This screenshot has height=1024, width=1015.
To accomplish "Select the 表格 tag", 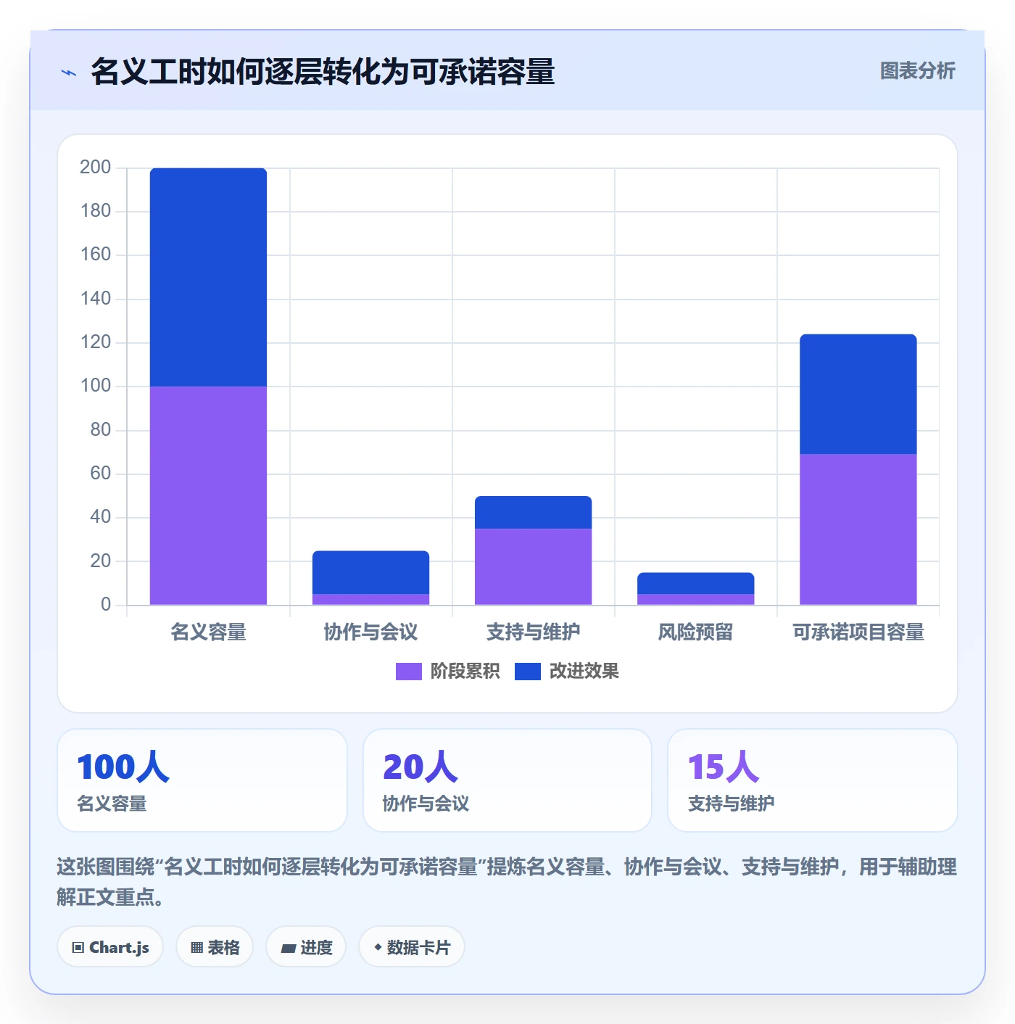I will [x=215, y=947].
